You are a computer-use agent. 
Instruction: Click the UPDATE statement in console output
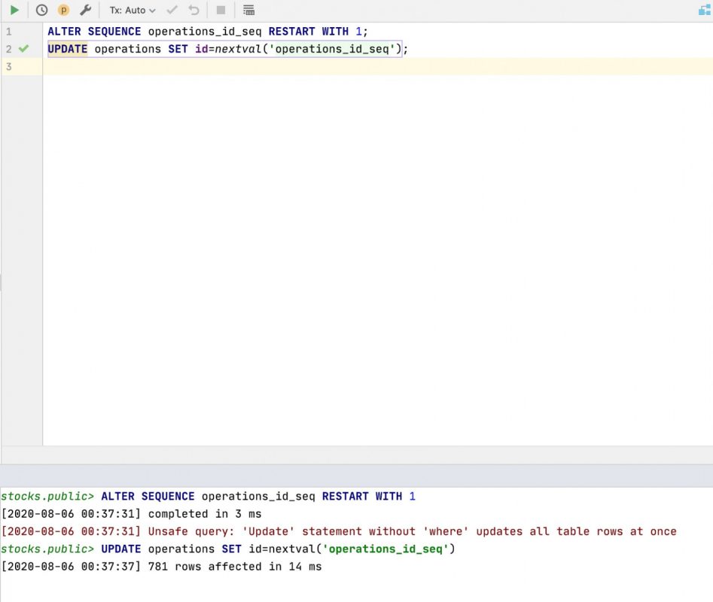click(278, 549)
